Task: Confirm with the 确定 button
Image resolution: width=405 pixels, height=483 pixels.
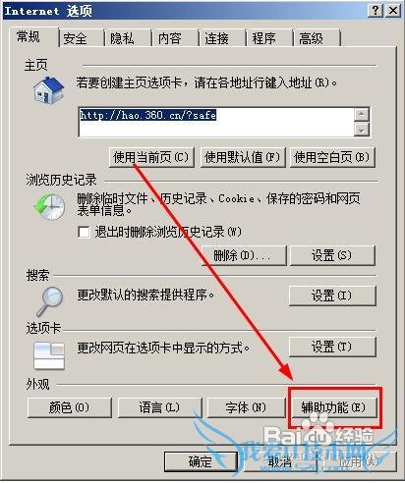Action: pyautogui.click(x=201, y=461)
